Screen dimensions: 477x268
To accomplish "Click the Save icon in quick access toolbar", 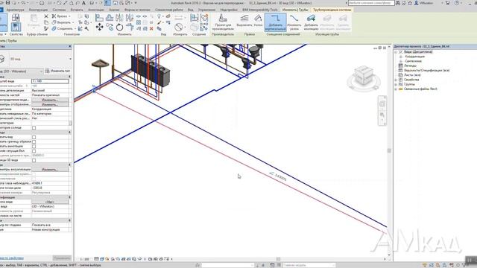I will point(8,3).
